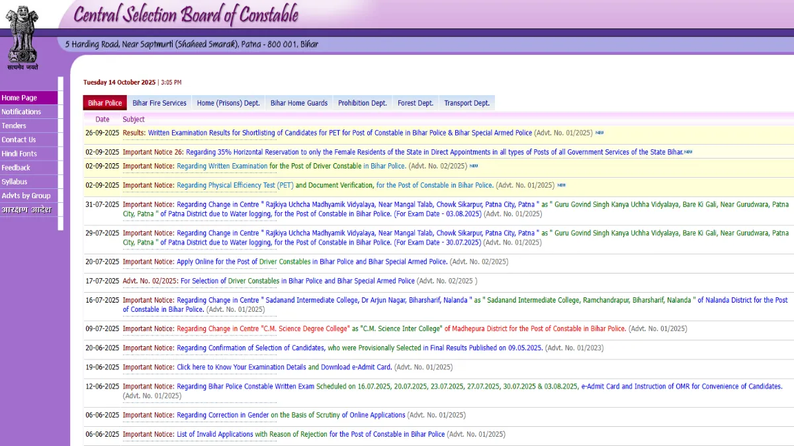Viewport: 794px width, 446px height.
Task: Open Contact Us in the sidebar
Action: [x=28, y=139]
